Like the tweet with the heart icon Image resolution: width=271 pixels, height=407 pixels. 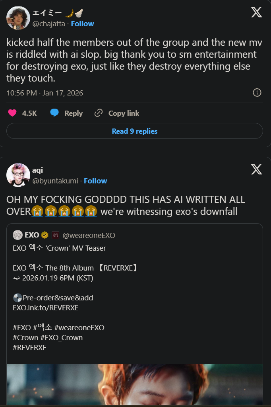click(x=12, y=113)
